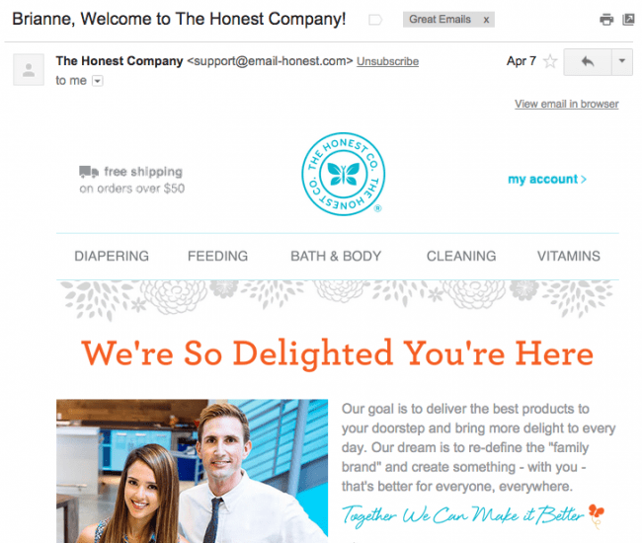Screen dimensions: 642x543
Task: Select the FEEDING menu item
Action: (x=218, y=256)
